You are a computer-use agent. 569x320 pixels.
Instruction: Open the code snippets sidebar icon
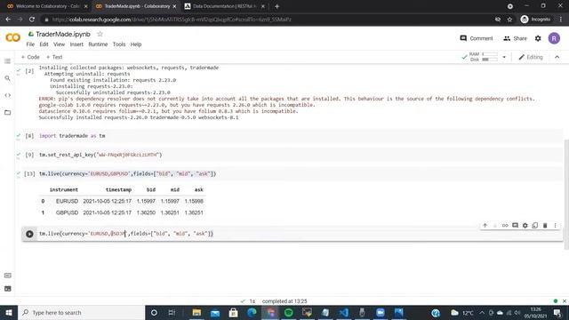(x=7, y=95)
